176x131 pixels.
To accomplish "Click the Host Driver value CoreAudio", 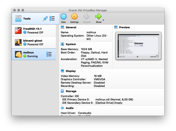I will 85,113.
